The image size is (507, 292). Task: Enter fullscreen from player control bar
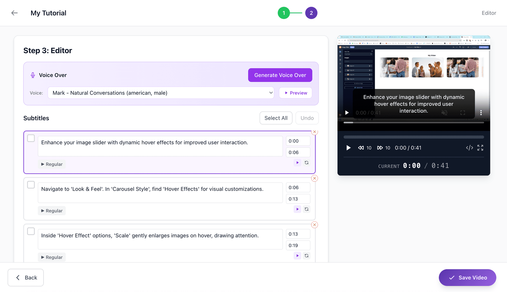pos(480,148)
